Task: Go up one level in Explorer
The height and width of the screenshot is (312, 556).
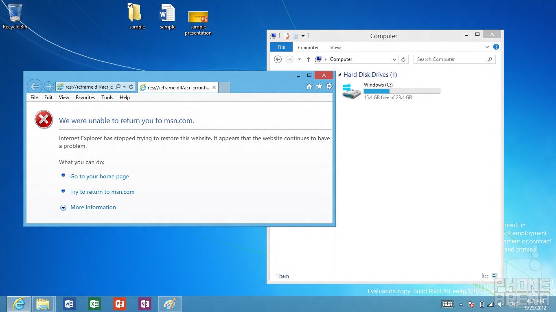Action: [x=308, y=59]
